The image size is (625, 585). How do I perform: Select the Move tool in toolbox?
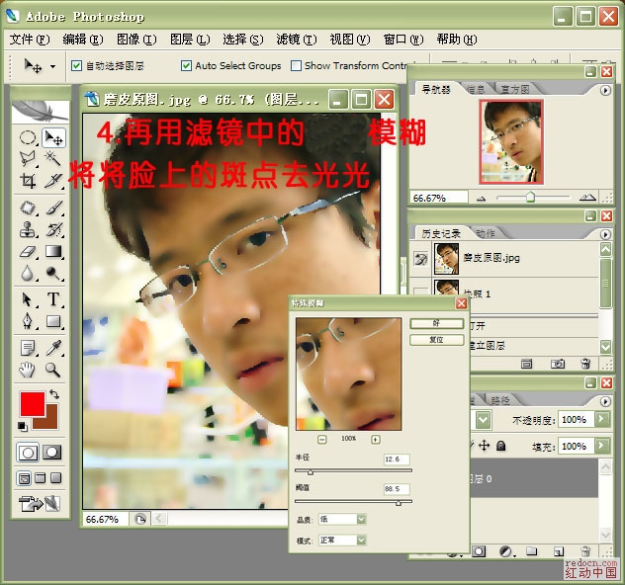tap(53, 137)
